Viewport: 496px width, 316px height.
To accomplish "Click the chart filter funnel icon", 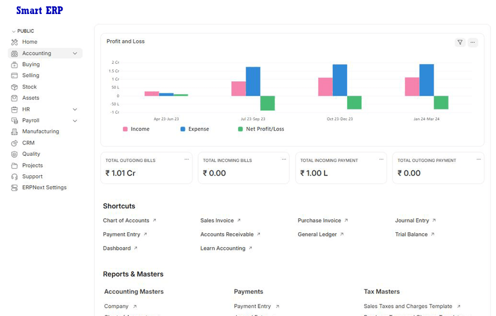I will 460,43.
